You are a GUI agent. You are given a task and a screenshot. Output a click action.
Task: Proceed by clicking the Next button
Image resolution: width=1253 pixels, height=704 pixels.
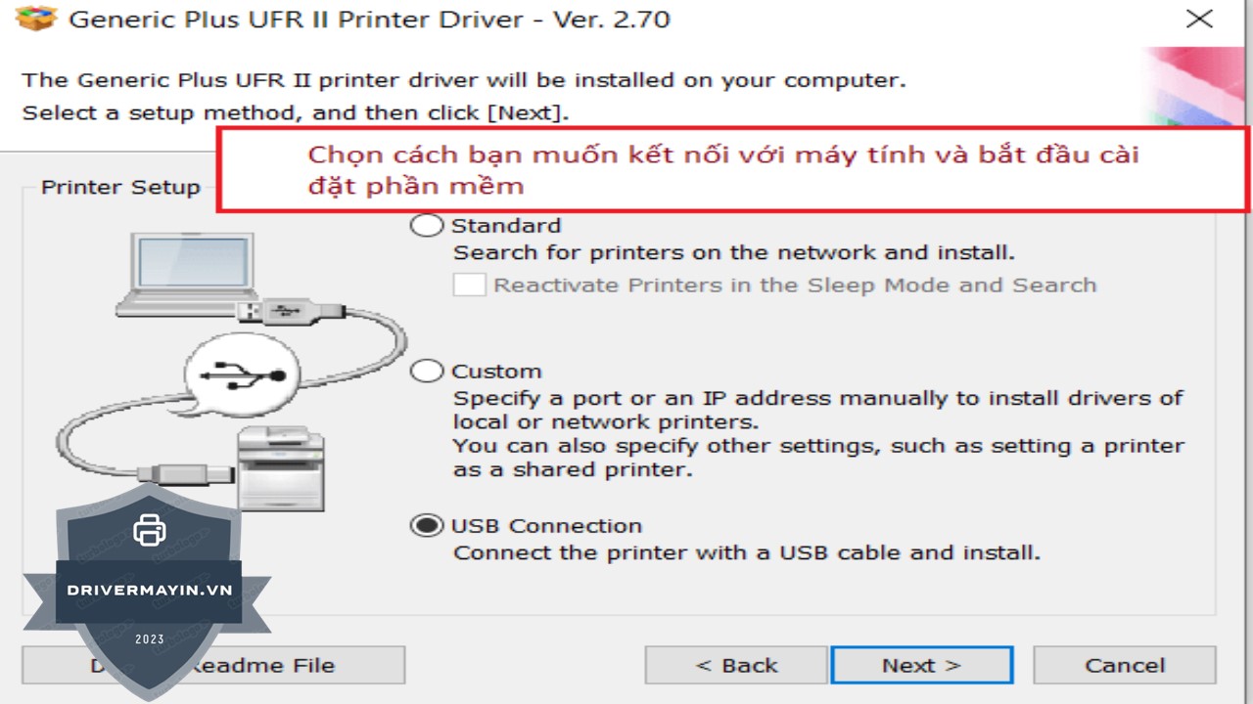(x=921, y=666)
